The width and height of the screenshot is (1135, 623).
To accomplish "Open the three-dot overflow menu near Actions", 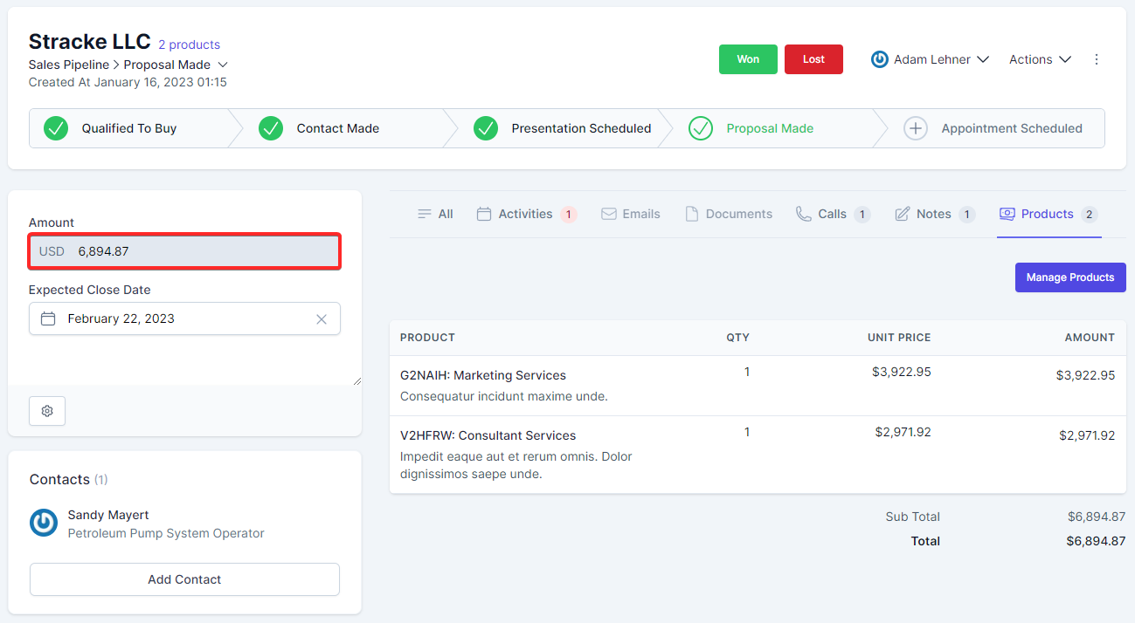I will pos(1097,58).
